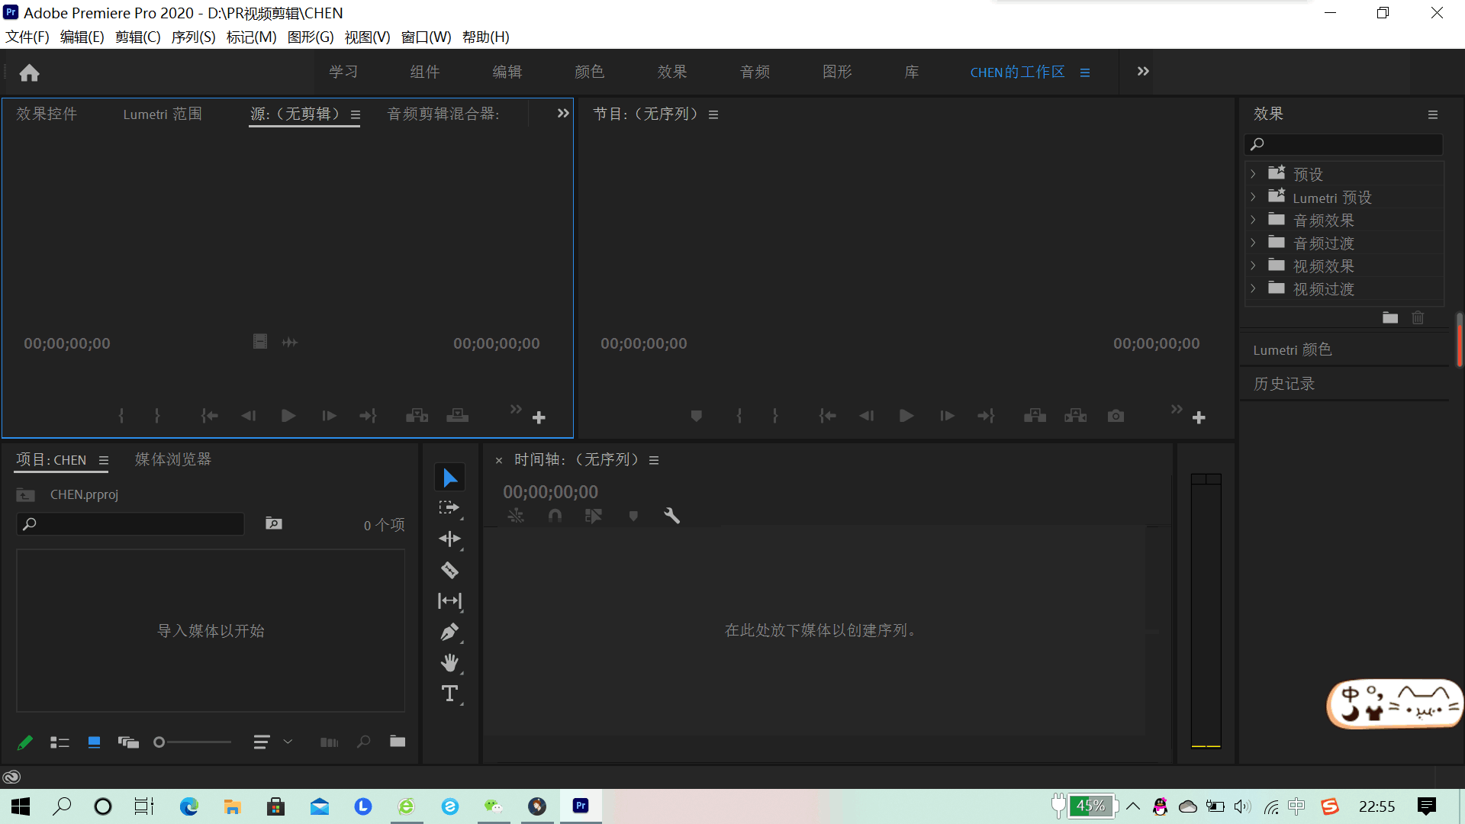Click Extract button in Program monitor
The width and height of the screenshot is (1465, 824).
[x=1075, y=416]
